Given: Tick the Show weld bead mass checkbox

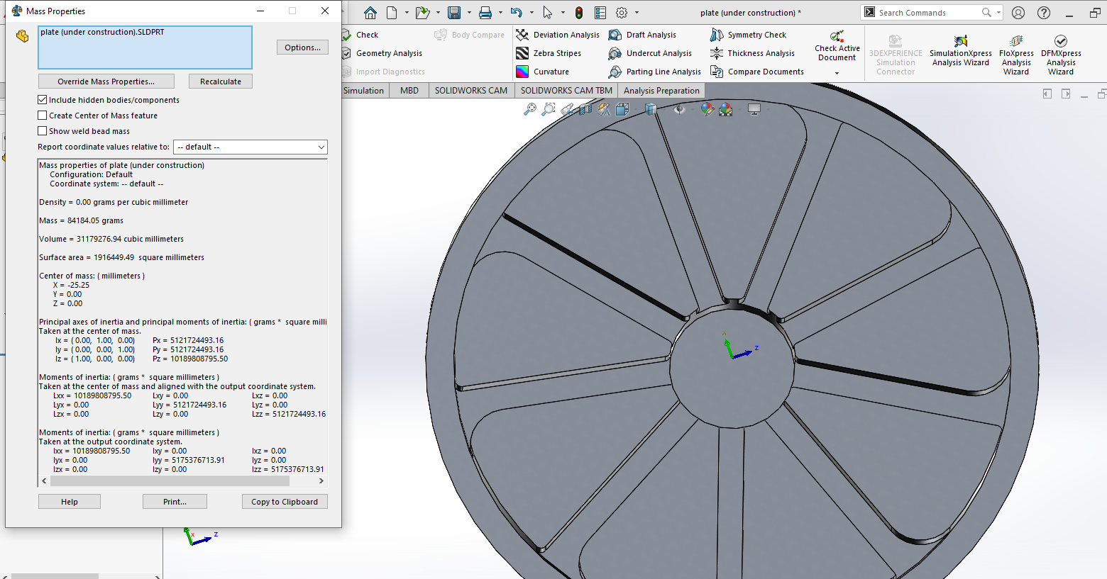Looking at the screenshot, I should (43, 131).
